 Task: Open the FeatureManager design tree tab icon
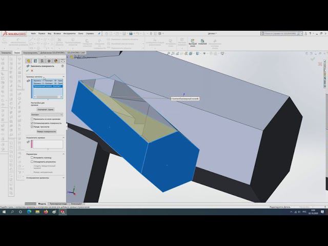pos(29,61)
